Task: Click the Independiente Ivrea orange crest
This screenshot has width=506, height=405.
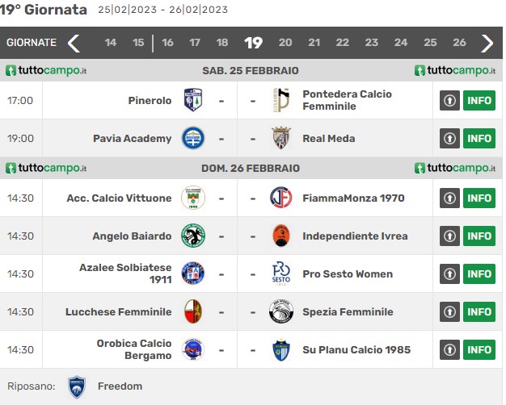Action: point(281,236)
